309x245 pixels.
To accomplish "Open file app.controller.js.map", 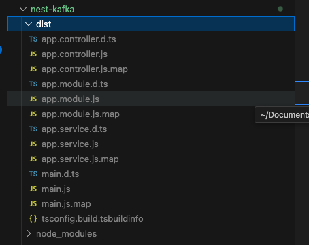I will pos(84,69).
